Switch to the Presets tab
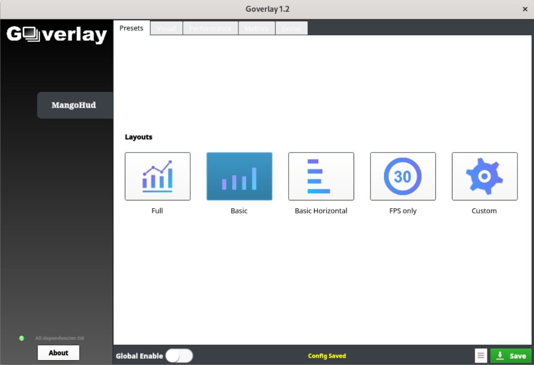Screen dimensions: 534x365 point(131,28)
